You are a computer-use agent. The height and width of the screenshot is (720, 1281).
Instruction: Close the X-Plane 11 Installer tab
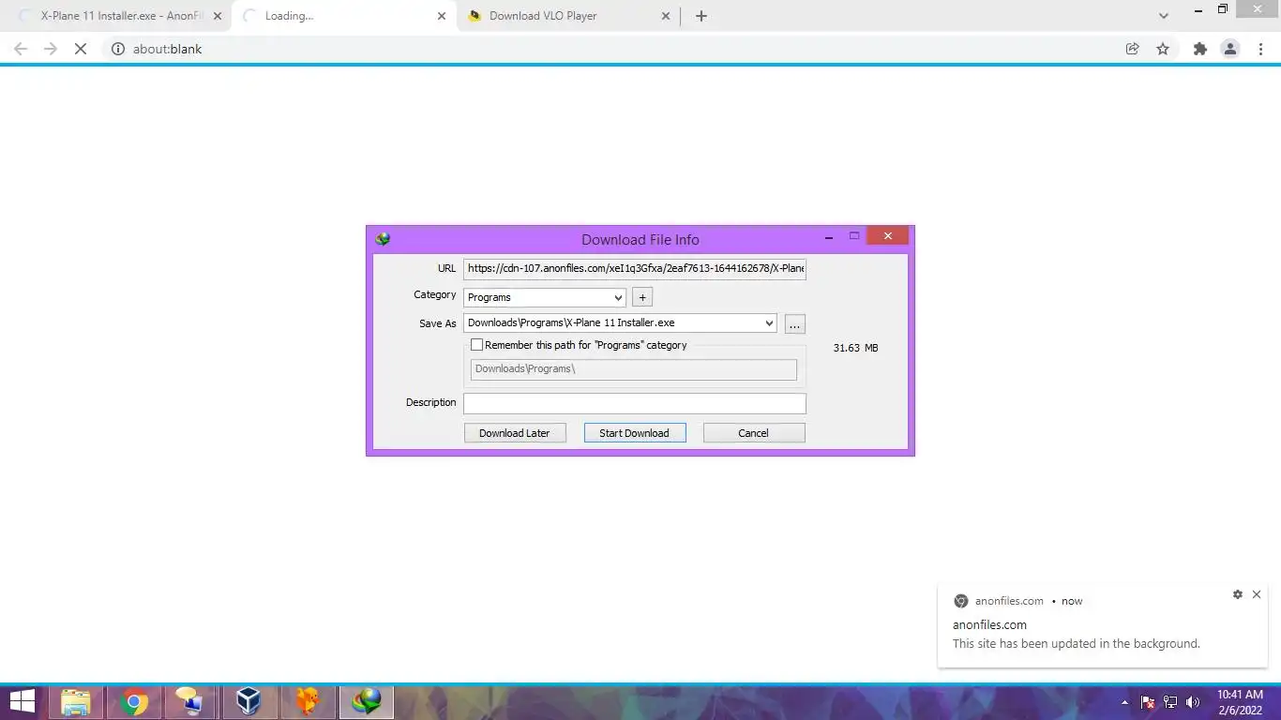(x=218, y=16)
